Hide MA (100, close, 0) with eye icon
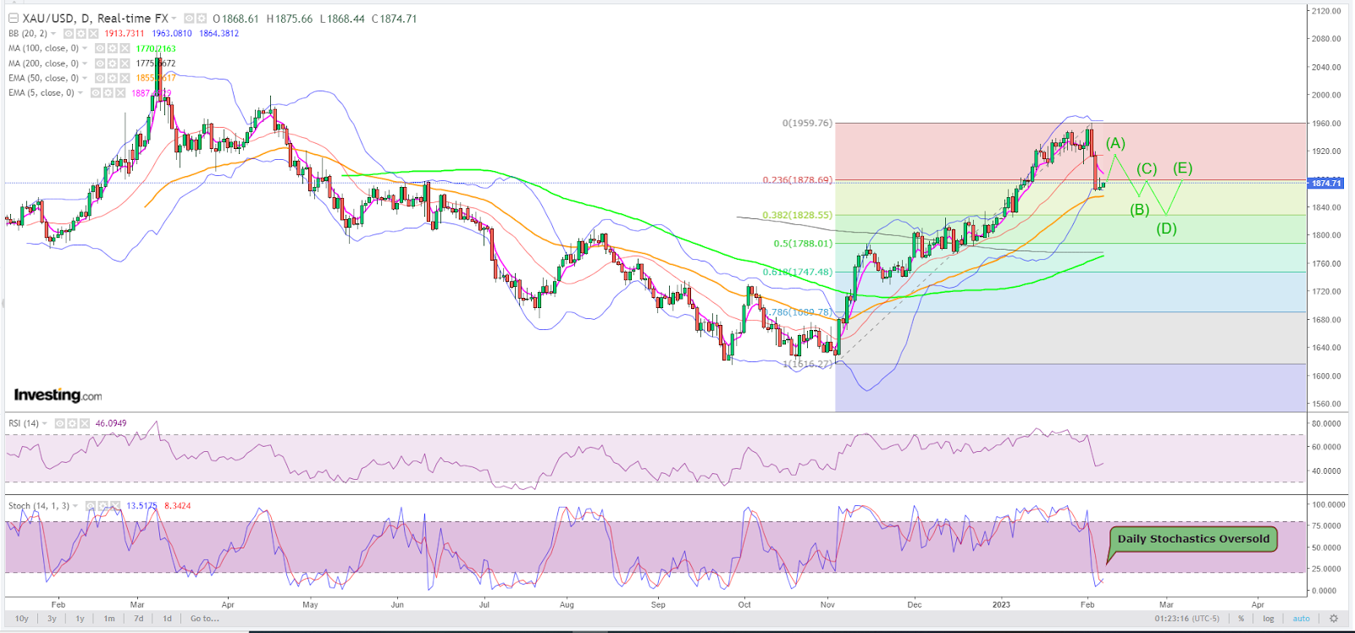Screen dimensions: 1355x633 100,48
